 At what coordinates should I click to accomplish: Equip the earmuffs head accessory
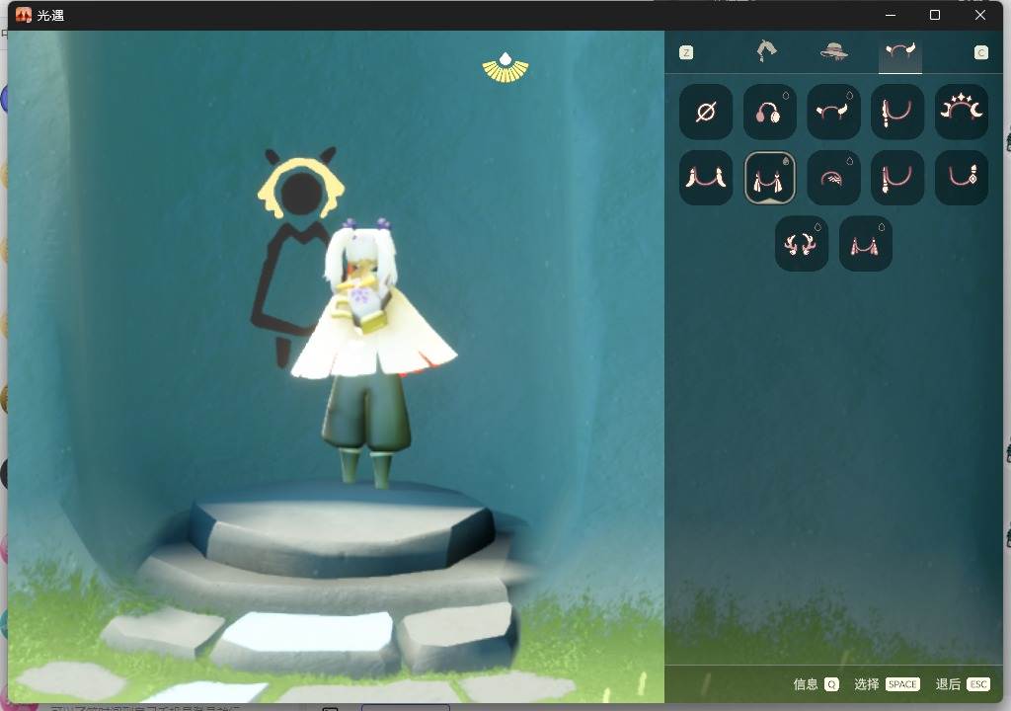769,112
